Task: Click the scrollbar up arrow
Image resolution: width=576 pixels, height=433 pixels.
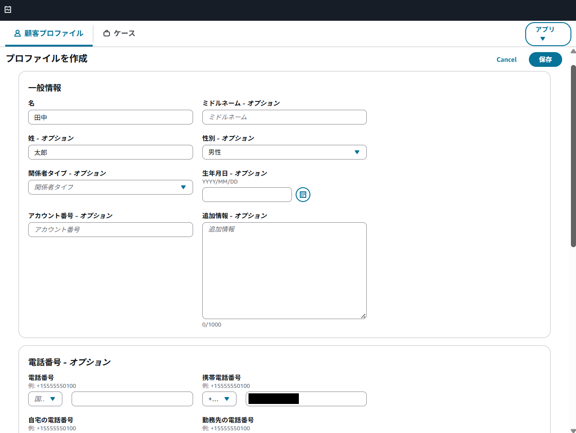Action: [x=573, y=51]
